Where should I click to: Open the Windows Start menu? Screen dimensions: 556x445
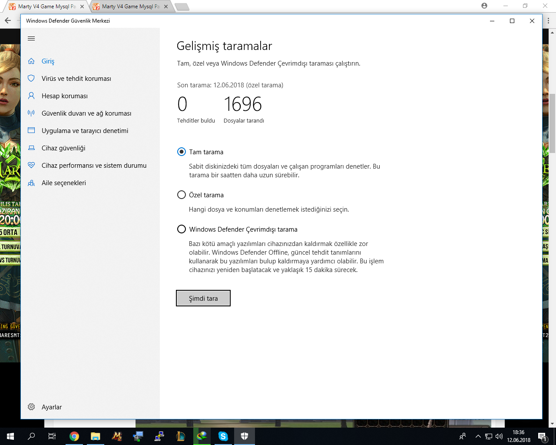pyautogui.click(x=10, y=436)
